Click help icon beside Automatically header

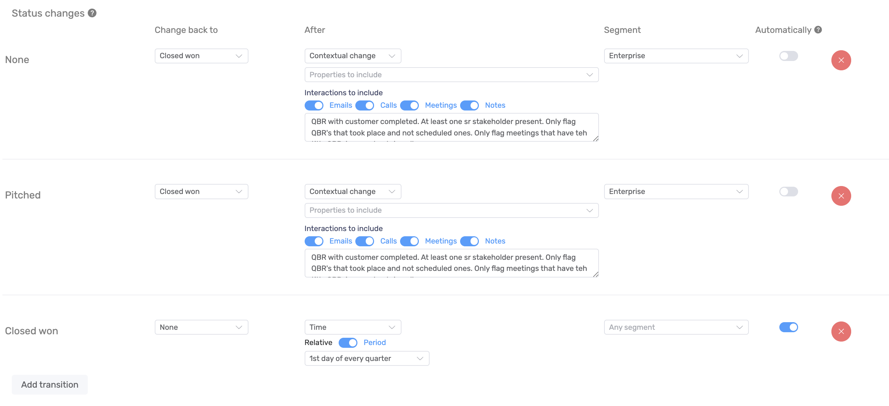(818, 30)
